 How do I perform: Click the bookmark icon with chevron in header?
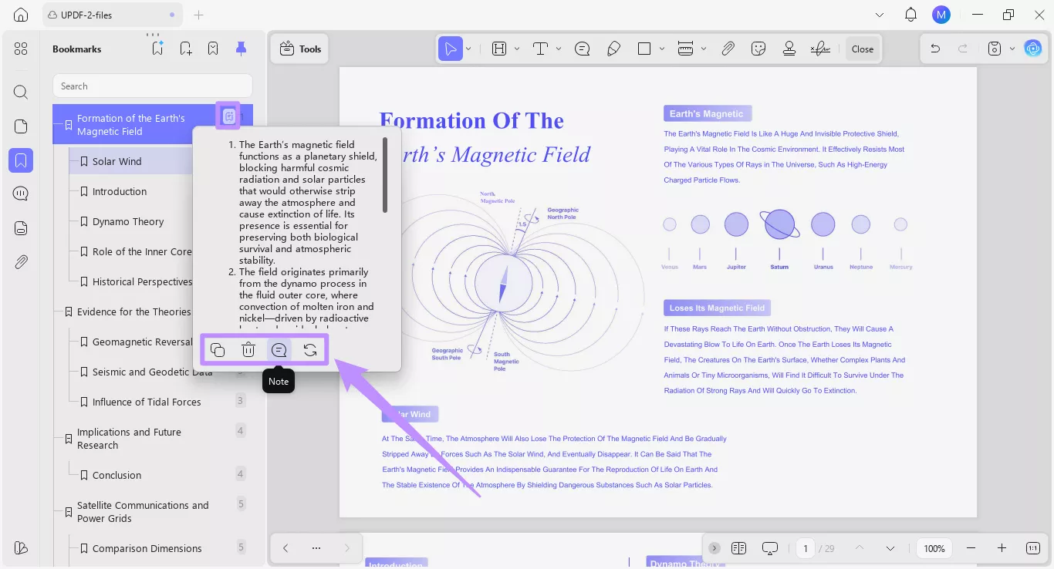click(x=213, y=49)
